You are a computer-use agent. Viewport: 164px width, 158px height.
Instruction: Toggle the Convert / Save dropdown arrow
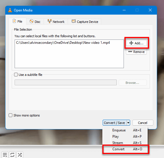(x=128, y=123)
